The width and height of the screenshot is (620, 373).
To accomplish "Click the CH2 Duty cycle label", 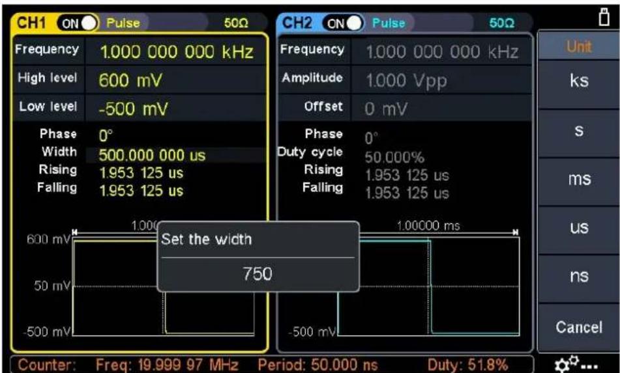I will point(310,152).
